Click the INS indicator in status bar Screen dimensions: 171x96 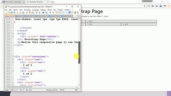[76, 90]
